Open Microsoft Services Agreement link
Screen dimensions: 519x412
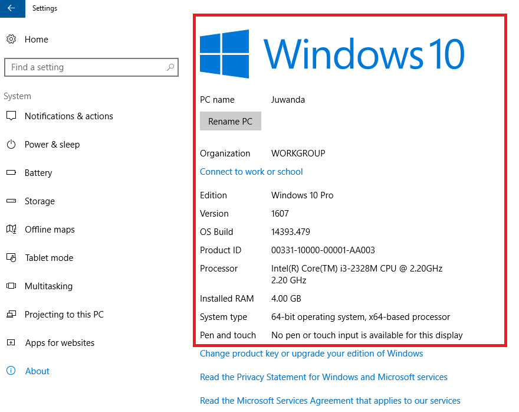tap(330, 401)
